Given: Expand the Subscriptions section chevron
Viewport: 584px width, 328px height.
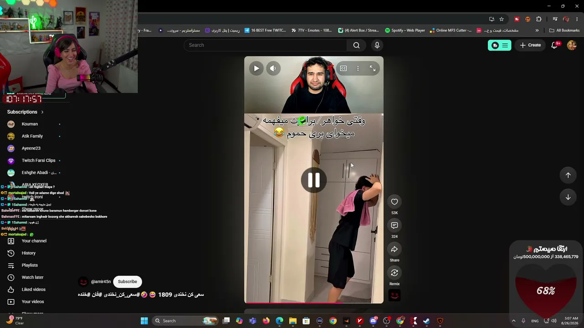Looking at the screenshot, I should pos(42,112).
